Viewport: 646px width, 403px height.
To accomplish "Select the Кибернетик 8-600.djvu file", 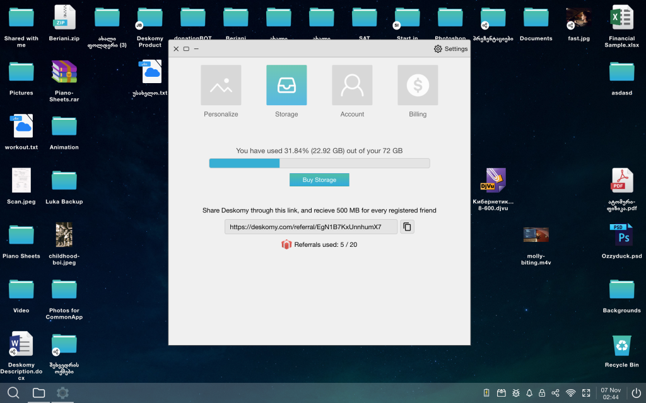I will pos(493,190).
